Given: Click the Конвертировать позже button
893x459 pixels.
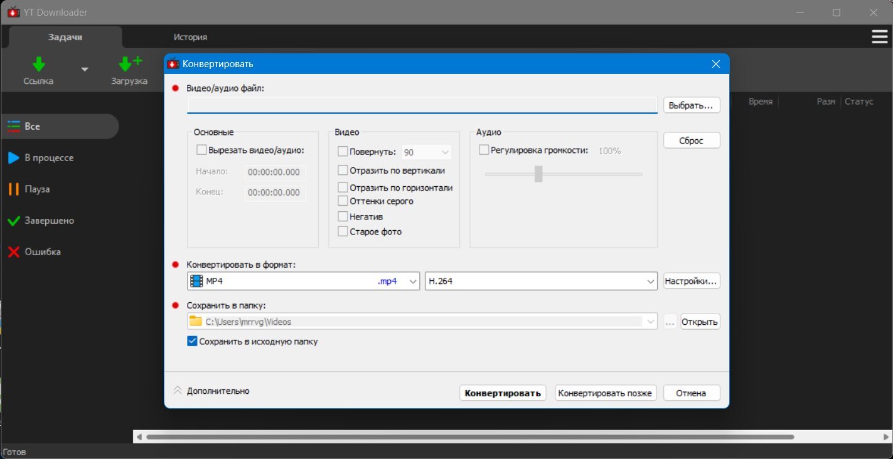Looking at the screenshot, I should point(606,393).
